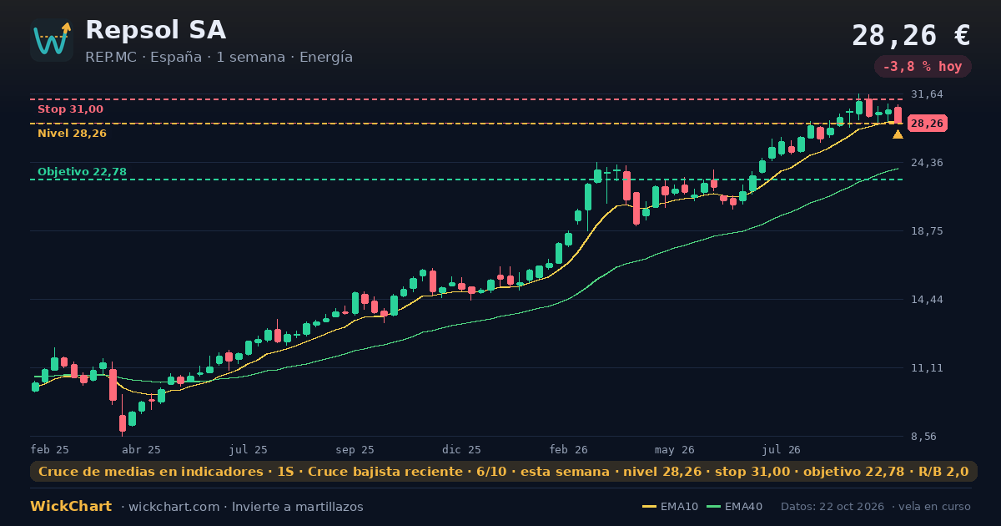This screenshot has height=526, width=1001.
Task: Click the red 28,26 price axis tag
Action: pos(927,124)
